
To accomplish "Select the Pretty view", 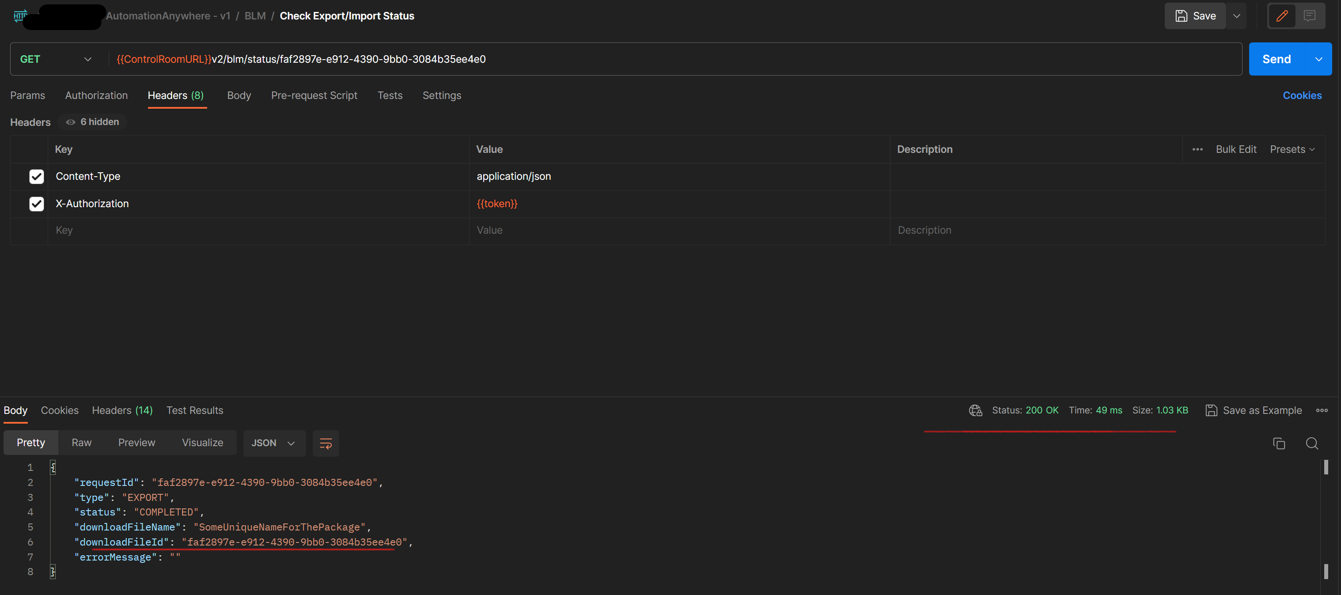I will (x=31, y=443).
